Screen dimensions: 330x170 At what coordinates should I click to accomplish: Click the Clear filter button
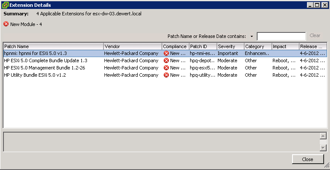[x=315, y=35]
